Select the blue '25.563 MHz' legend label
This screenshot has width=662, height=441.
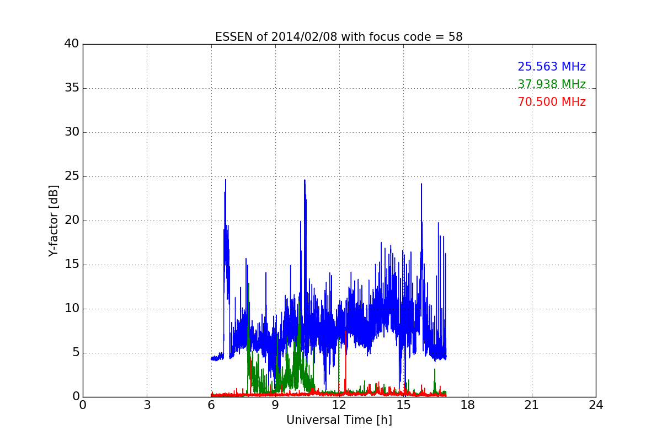tap(552, 67)
